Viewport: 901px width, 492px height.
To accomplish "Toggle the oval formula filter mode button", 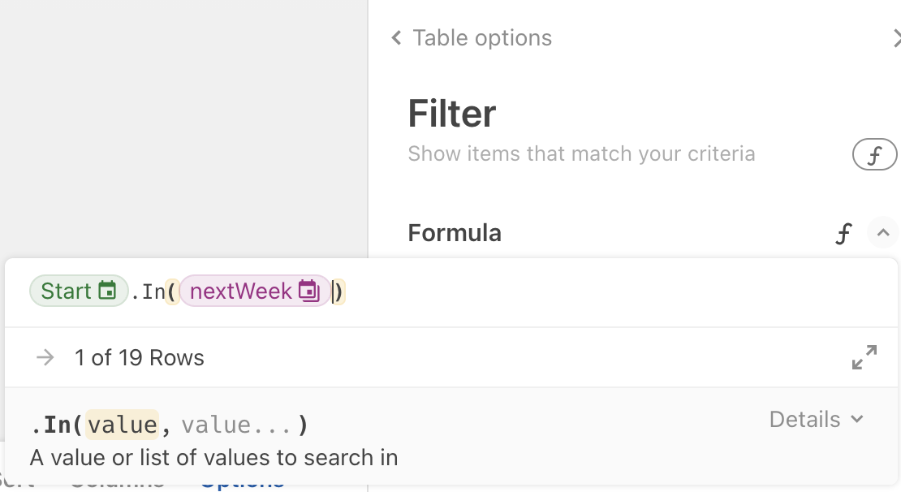I will [875, 154].
